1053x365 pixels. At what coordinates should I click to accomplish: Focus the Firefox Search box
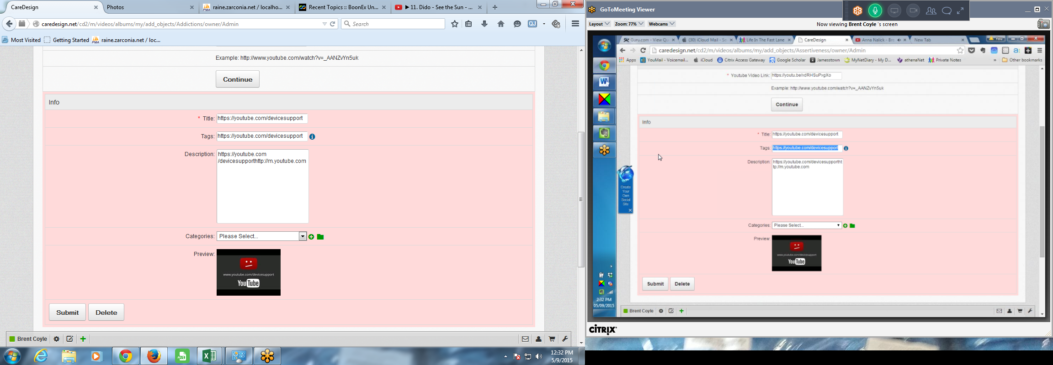click(393, 24)
